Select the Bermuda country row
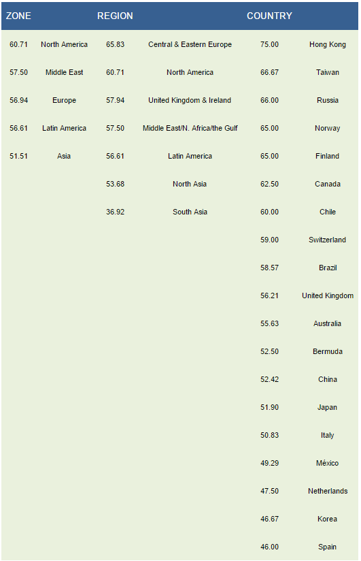The width and height of the screenshot is (361, 561). coord(328,351)
